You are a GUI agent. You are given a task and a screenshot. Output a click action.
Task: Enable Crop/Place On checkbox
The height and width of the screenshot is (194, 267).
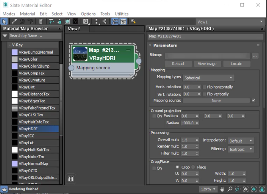pos(154,168)
